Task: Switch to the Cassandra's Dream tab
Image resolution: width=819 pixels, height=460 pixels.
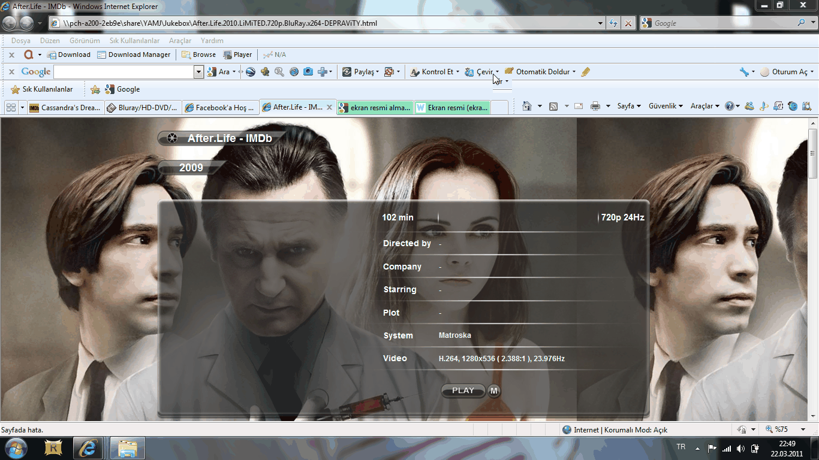Action: (x=65, y=108)
